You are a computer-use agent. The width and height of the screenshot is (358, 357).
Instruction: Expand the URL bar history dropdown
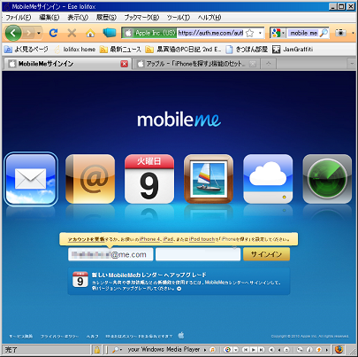[260, 33]
